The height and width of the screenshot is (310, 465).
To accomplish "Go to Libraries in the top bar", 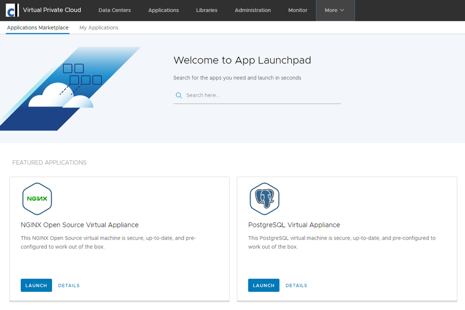I will pyautogui.click(x=207, y=10).
